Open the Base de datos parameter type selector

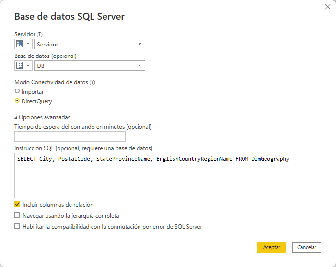click(23, 66)
